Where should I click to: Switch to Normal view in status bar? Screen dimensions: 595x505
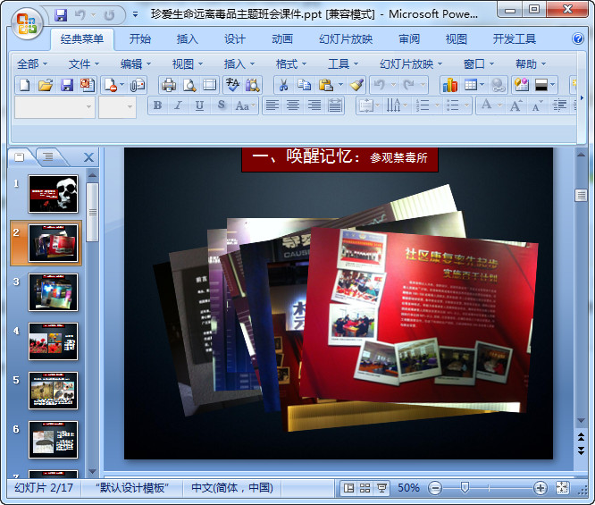tap(348, 488)
